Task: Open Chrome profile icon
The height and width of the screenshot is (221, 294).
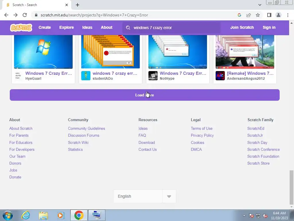Action: [x=278, y=15]
